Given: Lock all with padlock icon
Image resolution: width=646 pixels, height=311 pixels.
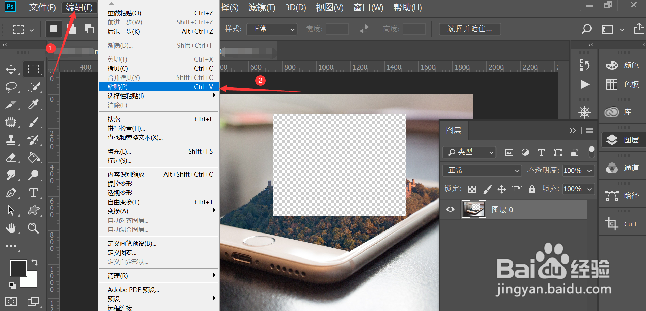Looking at the screenshot, I should (532, 189).
